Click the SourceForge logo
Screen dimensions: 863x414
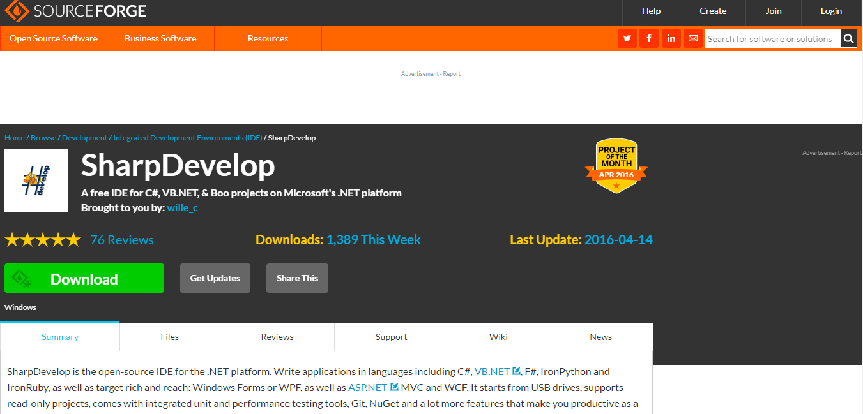click(x=75, y=11)
